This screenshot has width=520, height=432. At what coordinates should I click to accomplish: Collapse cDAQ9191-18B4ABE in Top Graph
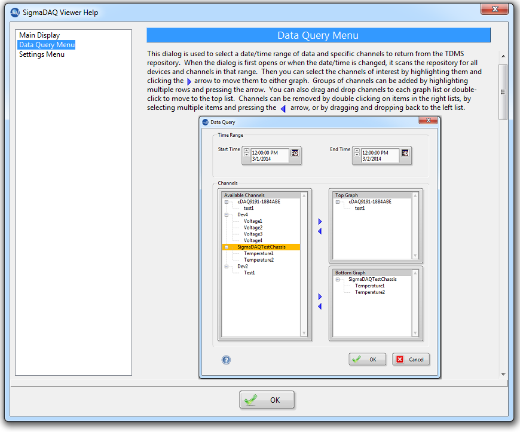(337, 202)
